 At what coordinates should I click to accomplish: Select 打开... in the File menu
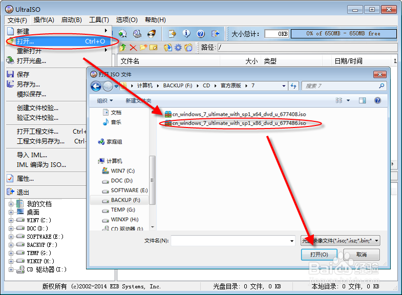coord(58,41)
